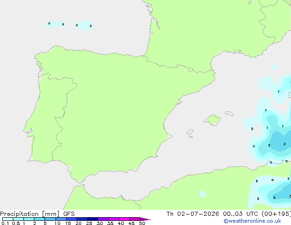Click the '10' legend tick label
291x225 pixels.
[57, 223]
